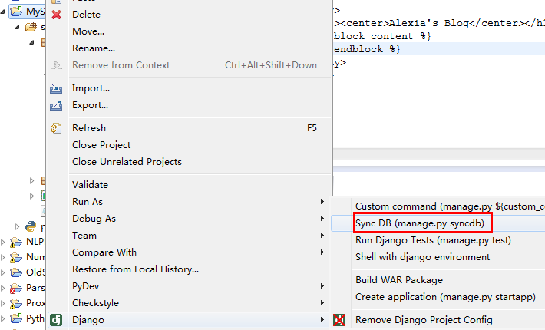Expand the Run As submenu arrow
Viewport: 545px width, 330px height.
point(321,202)
